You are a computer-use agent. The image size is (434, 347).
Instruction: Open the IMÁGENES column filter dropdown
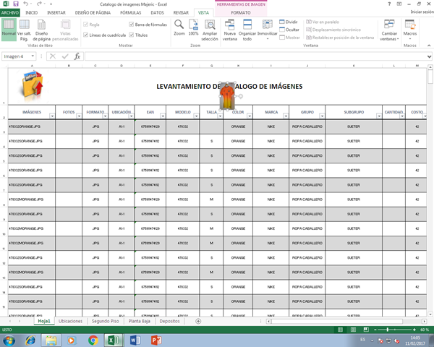tap(54, 116)
